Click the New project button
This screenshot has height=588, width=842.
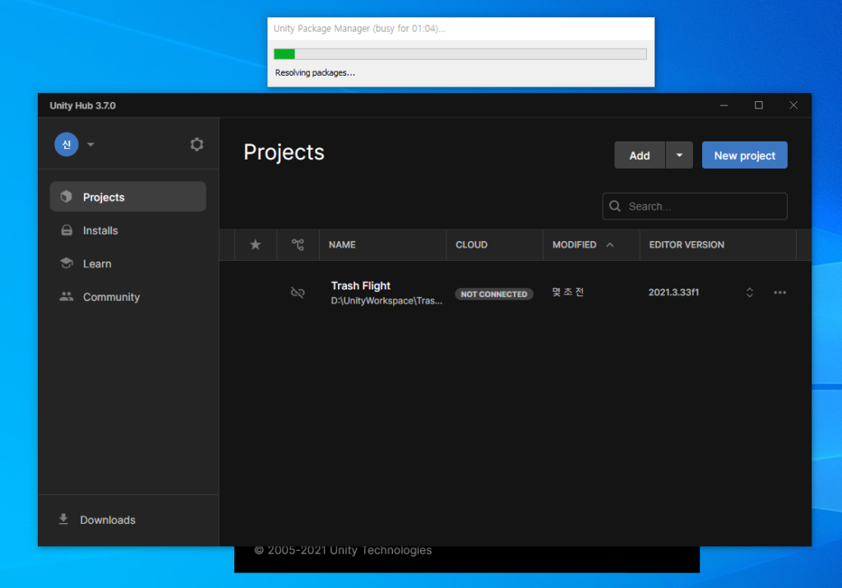click(x=744, y=155)
